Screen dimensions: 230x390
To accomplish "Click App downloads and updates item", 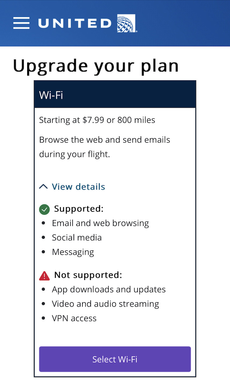I will (109, 289).
